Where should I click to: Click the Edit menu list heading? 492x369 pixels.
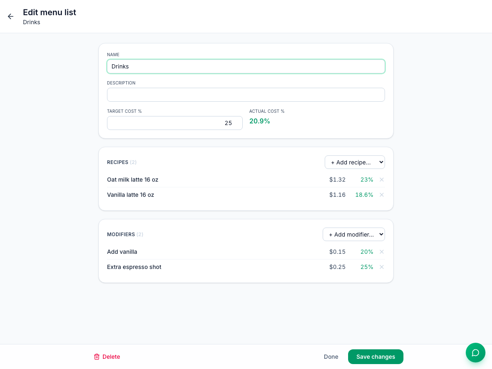click(x=50, y=12)
